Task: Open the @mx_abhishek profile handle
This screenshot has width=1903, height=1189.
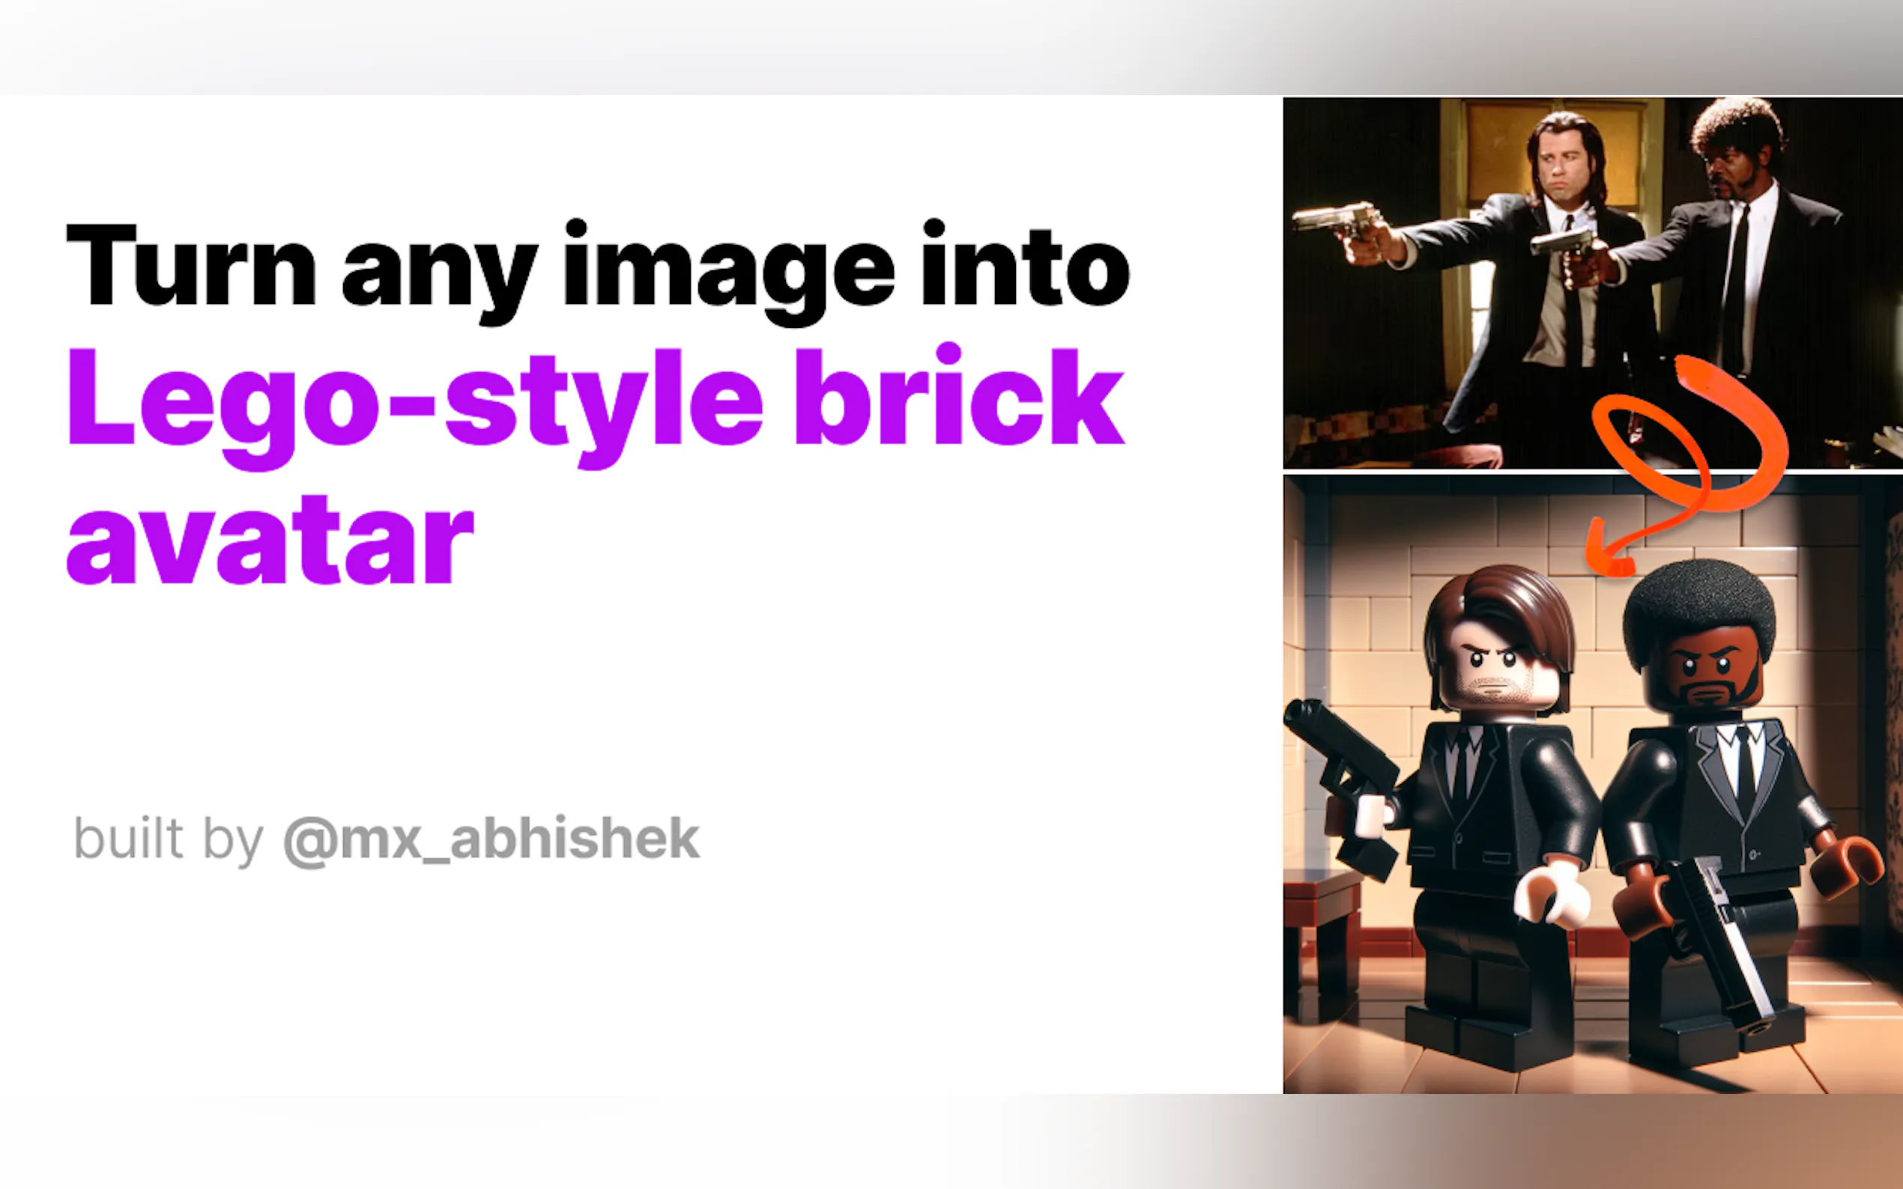Action: (491, 842)
